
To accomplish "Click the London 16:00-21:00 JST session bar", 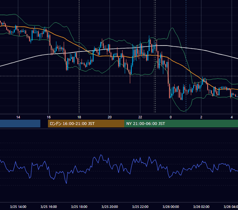I will pos(86,124).
